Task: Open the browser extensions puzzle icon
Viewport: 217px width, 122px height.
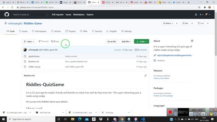Action: point(205,7)
